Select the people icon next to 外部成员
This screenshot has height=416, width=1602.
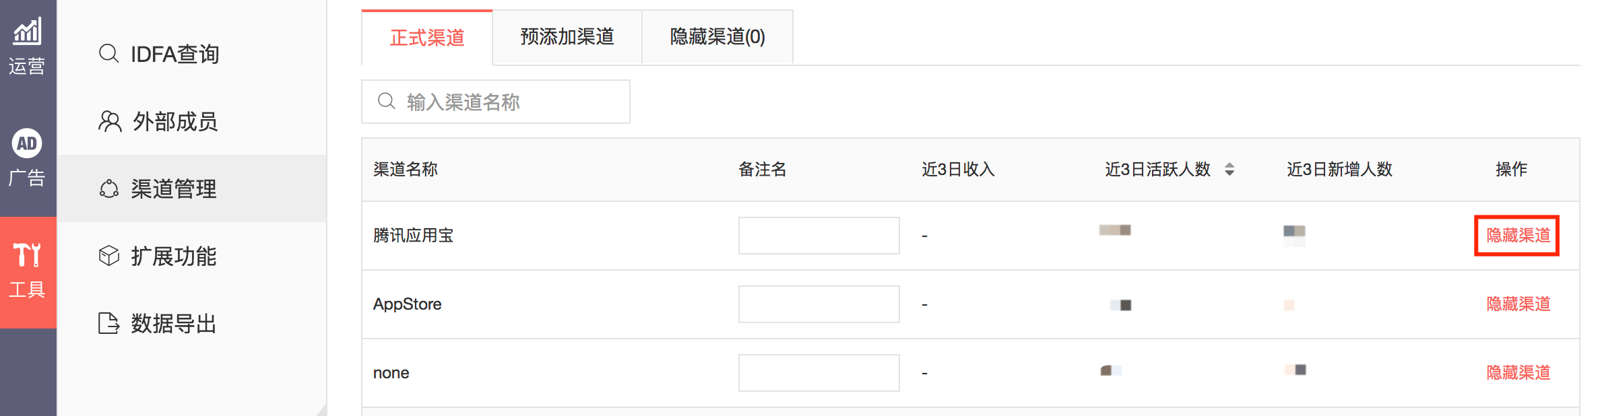(108, 122)
